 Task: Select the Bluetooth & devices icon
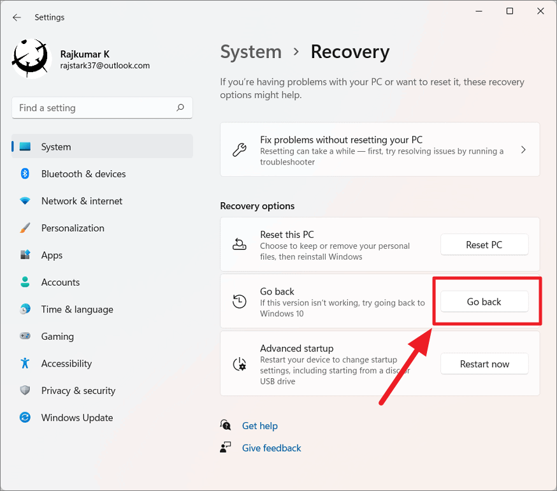[24, 173]
